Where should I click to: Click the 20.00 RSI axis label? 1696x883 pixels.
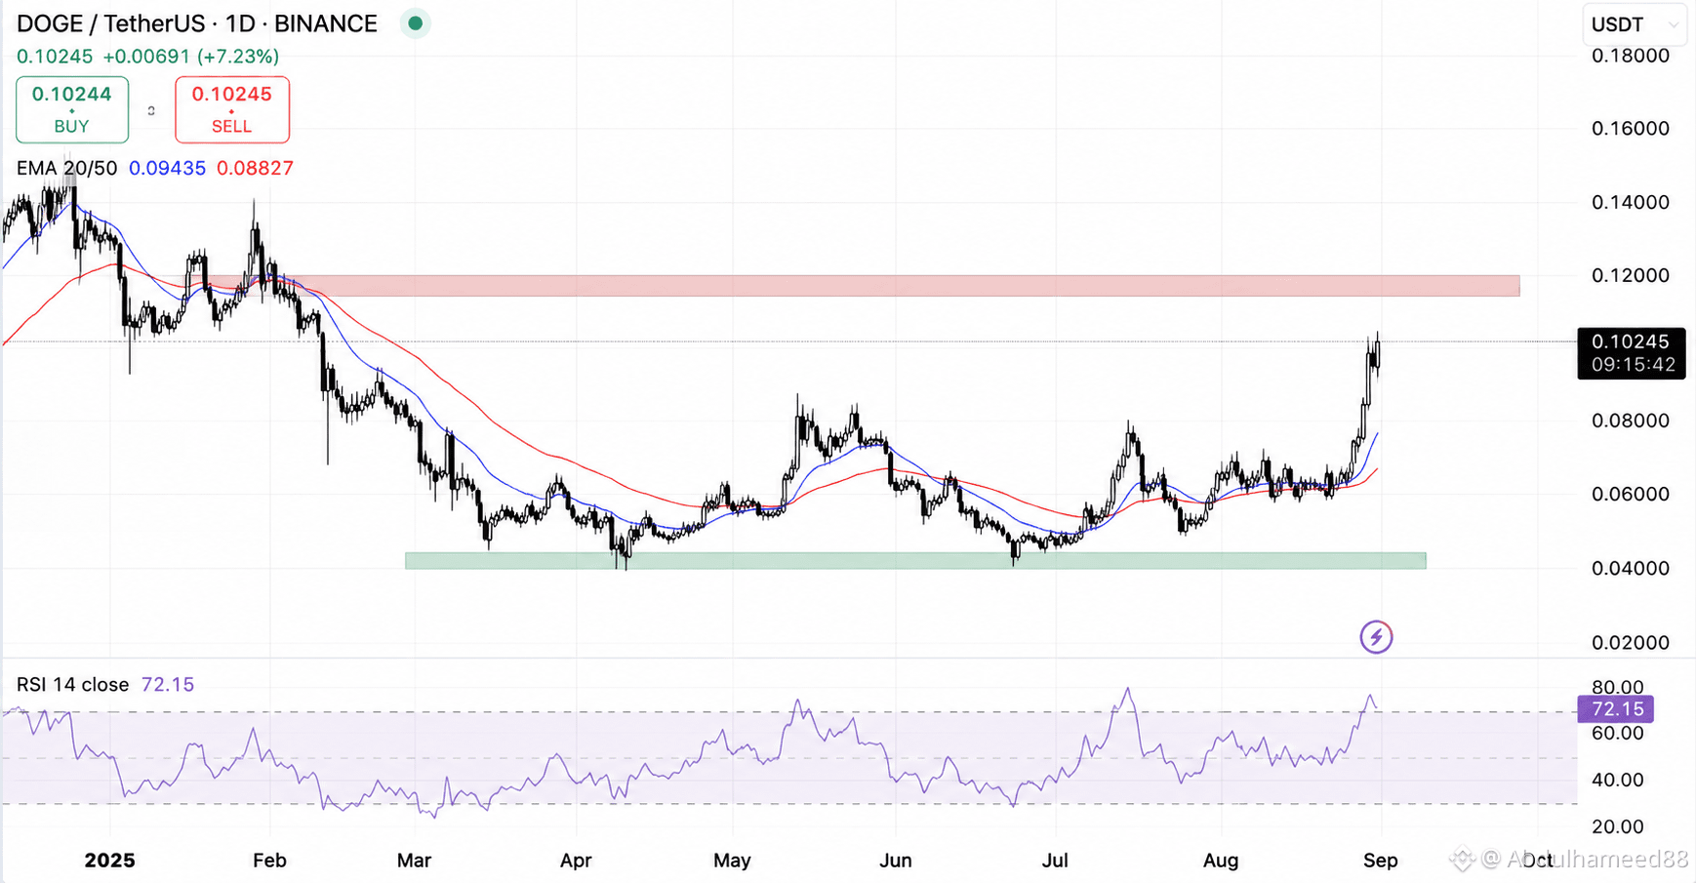click(1618, 827)
